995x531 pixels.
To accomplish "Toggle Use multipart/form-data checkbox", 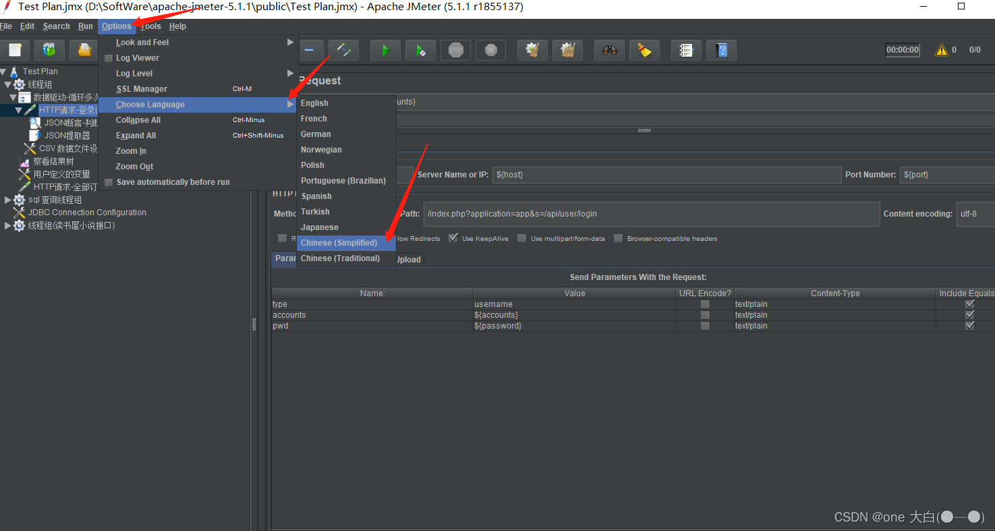I will [x=522, y=238].
